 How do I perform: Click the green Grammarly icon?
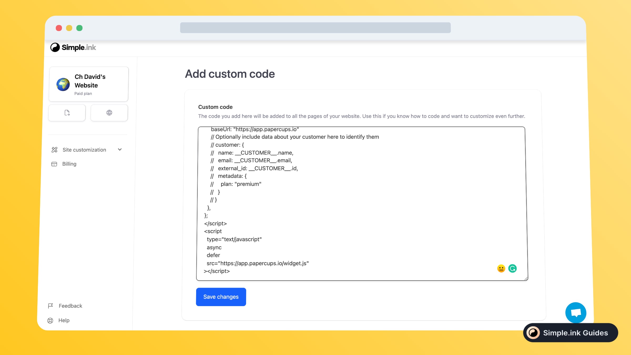click(512, 268)
